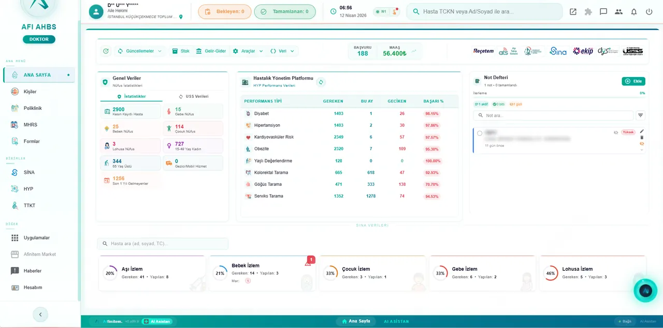Open the Araçlar dropdown menu
Screen dimensions: 663x328
[248, 51]
